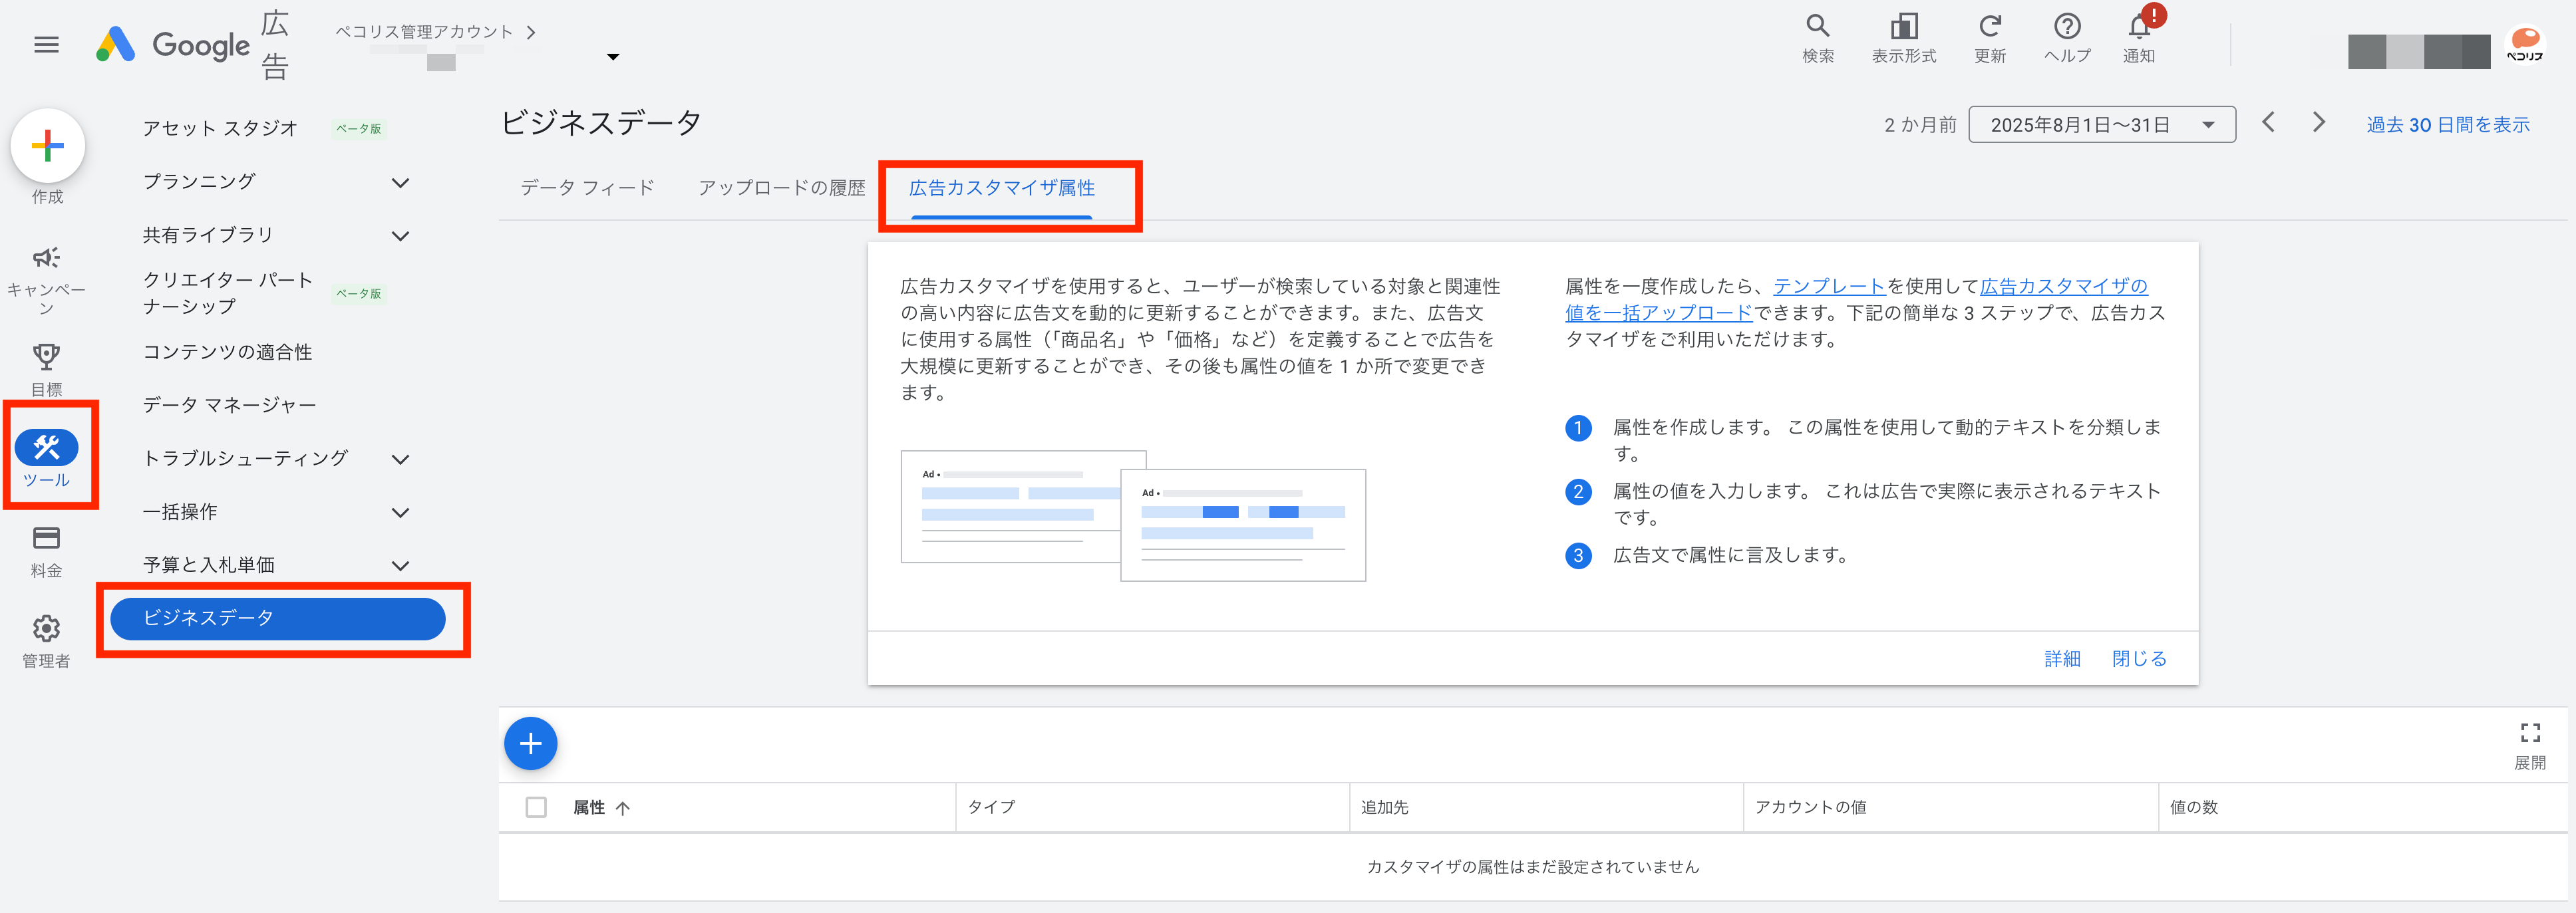2576x913 pixels.
Task: Sort by the 属性 column header
Action: [x=589, y=807]
